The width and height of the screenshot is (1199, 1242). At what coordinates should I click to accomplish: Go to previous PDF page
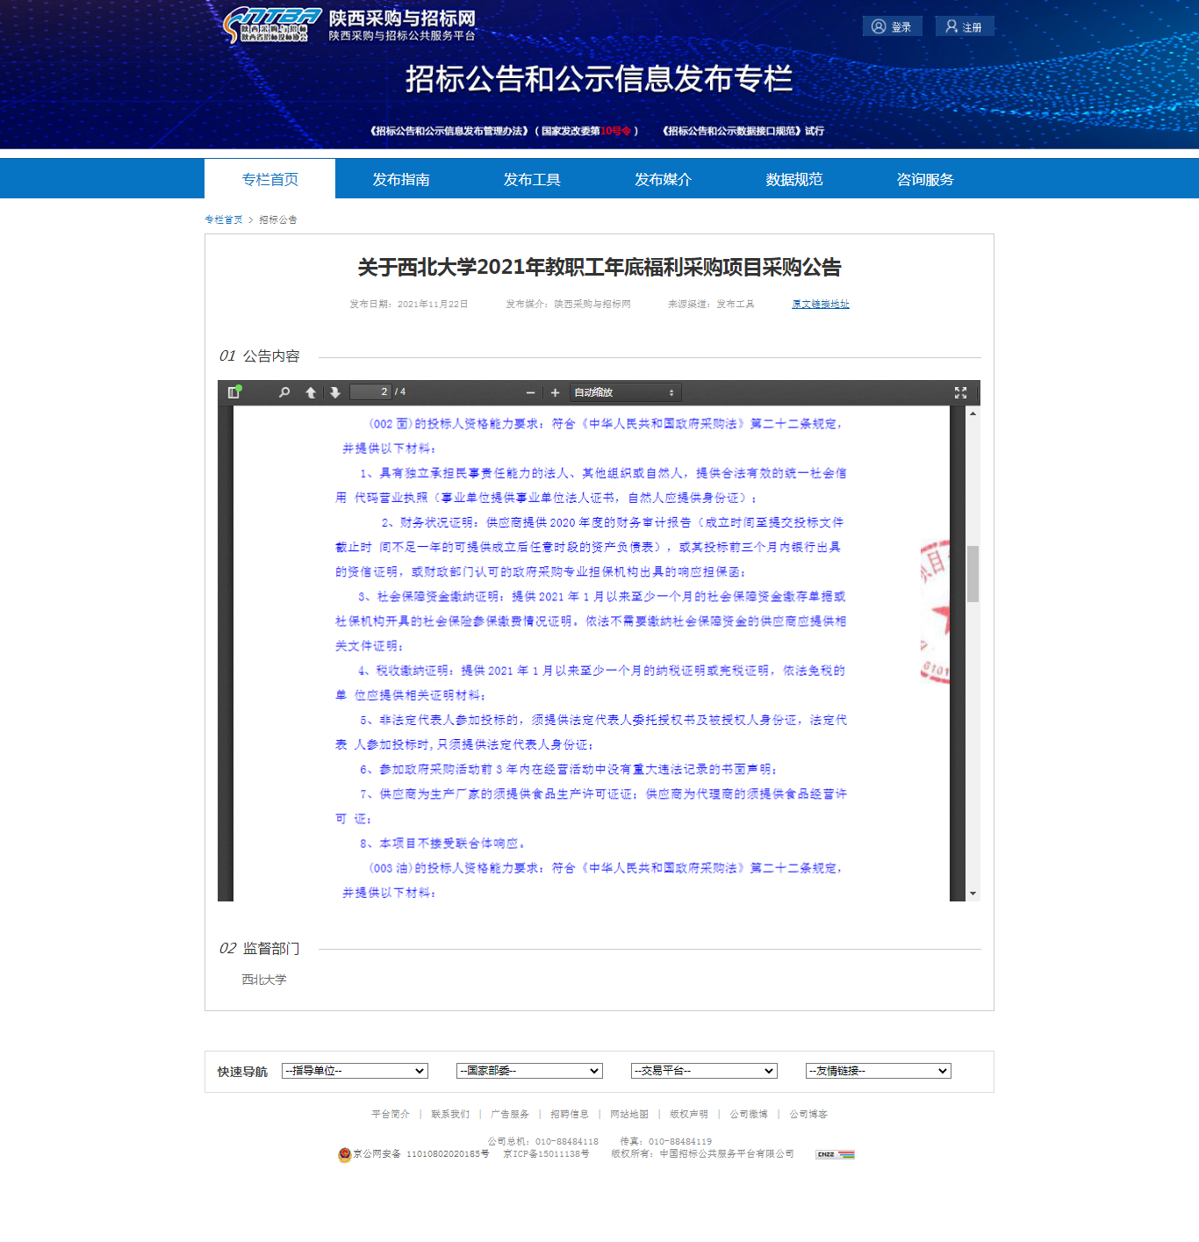[311, 392]
